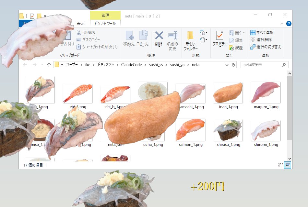Select the shiromi_1.png thumbnail

[x=266, y=131]
